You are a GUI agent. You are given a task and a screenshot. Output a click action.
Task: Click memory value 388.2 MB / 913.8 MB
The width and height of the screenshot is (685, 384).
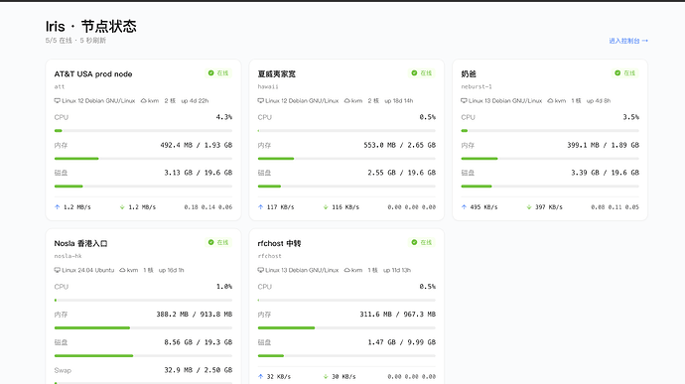pos(195,315)
